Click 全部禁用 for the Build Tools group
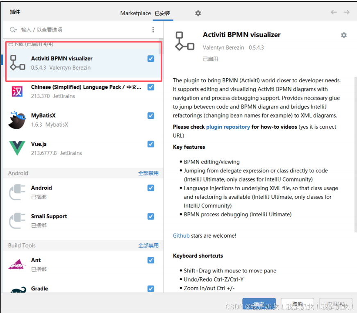357x313 pixels. [x=148, y=246]
